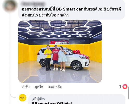
Task: Click the ผู้เขียน author label
Action: pyautogui.click(x=41, y=99)
